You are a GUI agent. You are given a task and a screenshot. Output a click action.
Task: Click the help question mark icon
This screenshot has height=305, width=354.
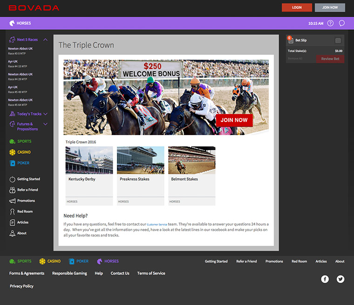(330, 23)
